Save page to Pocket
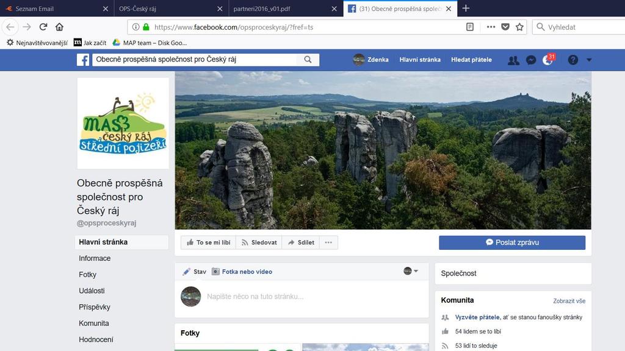This screenshot has width=625, height=351. point(505,27)
